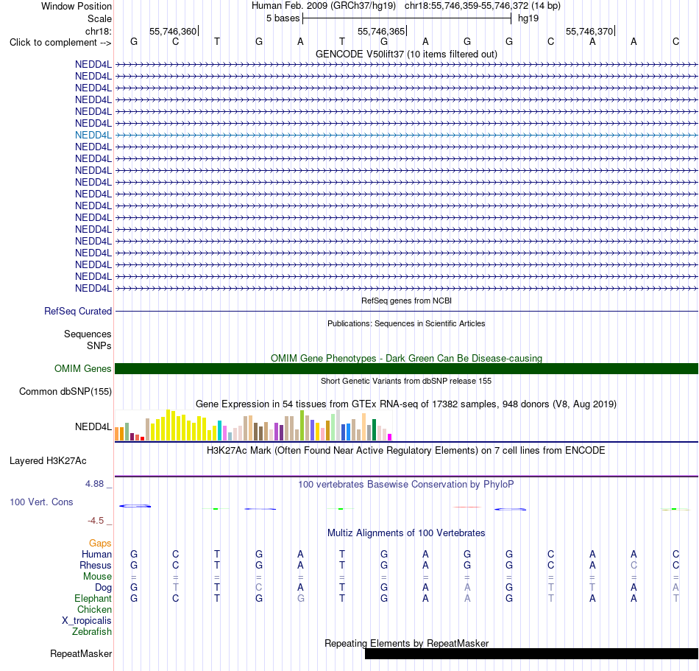
Task: Open the 'RefSeq genes from NCBI' track title
Action: pos(406,301)
